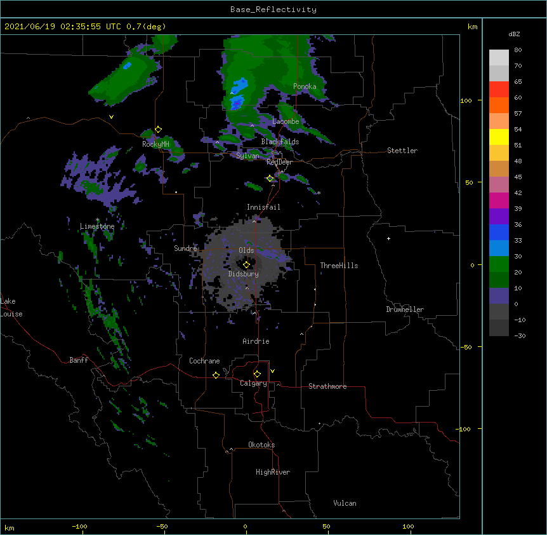The height and width of the screenshot is (535, 547).
Task: Click the Didsbury town label
Action: (243, 274)
